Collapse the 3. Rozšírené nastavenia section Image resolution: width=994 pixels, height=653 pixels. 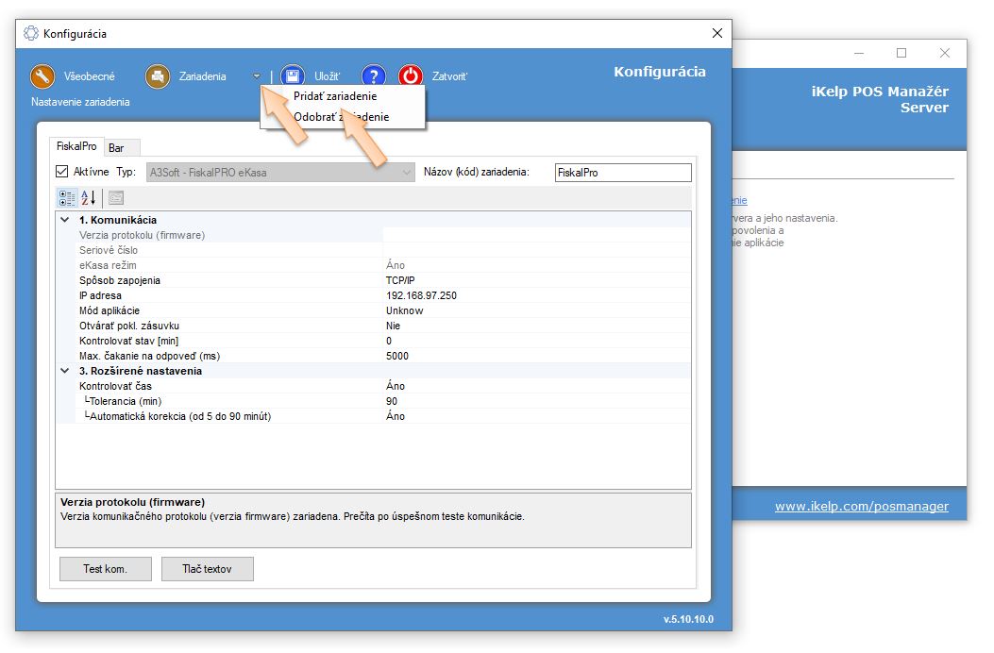coord(65,371)
